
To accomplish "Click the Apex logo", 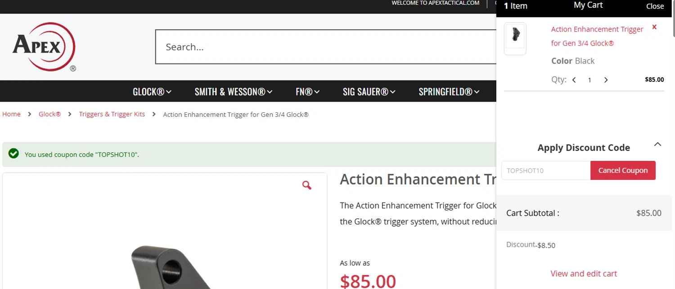I will tap(44, 47).
